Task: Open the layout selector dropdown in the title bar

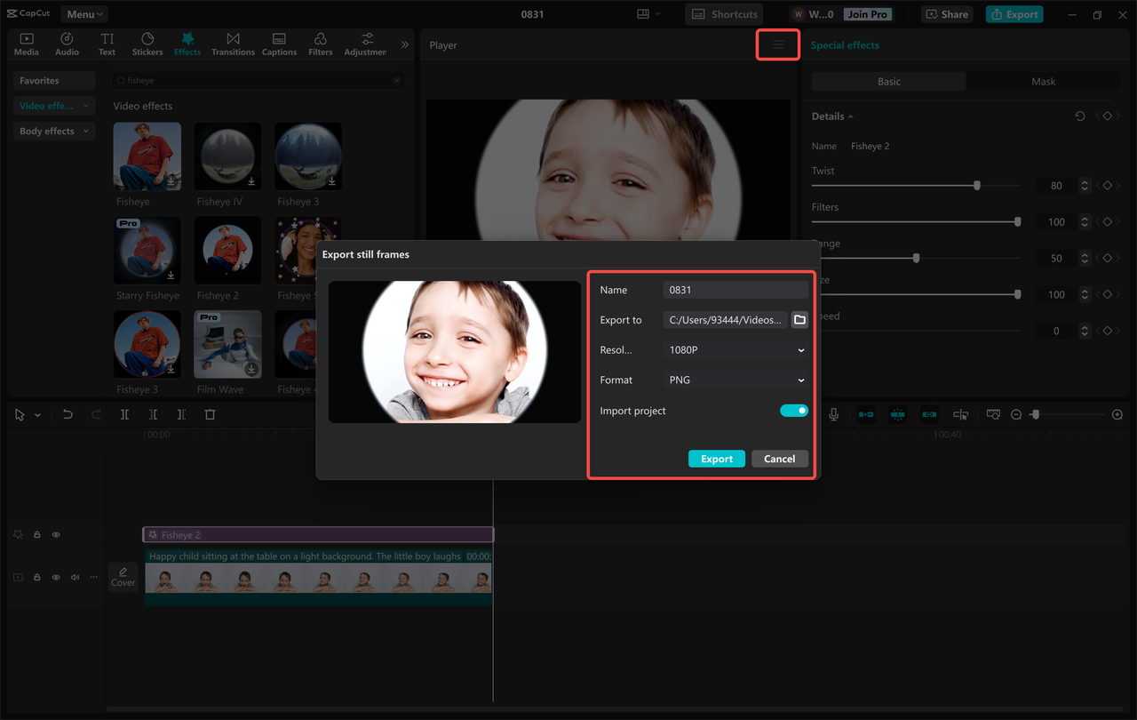Action: pyautogui.click(x=648, y=14)
